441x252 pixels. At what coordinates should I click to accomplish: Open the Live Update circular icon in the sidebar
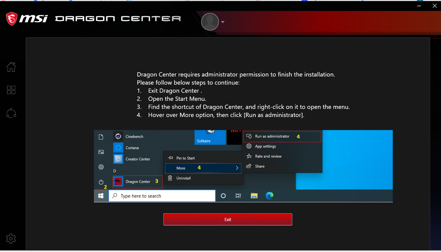[x=11, y=113]
